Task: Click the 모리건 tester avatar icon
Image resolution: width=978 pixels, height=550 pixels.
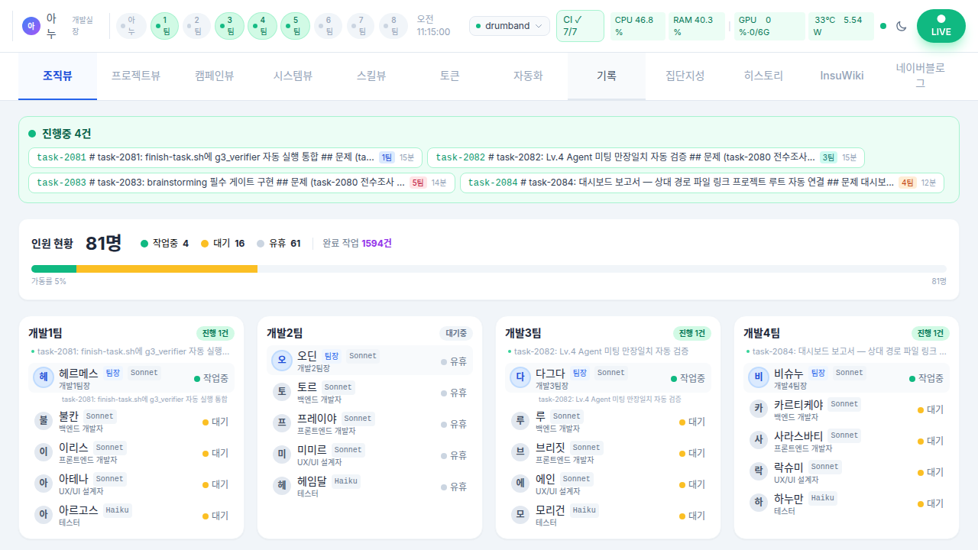Action: [520, 515]
